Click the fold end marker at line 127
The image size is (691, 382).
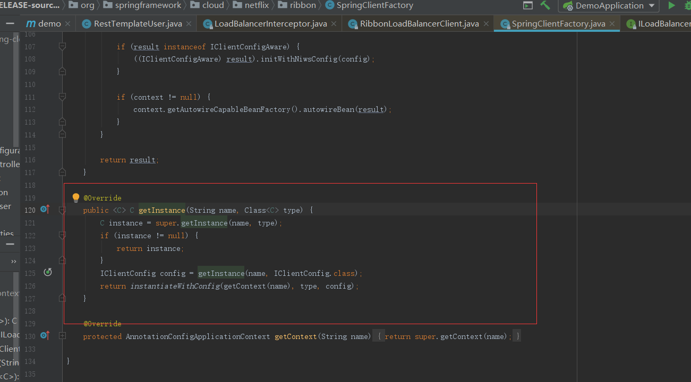pos(62,298)
